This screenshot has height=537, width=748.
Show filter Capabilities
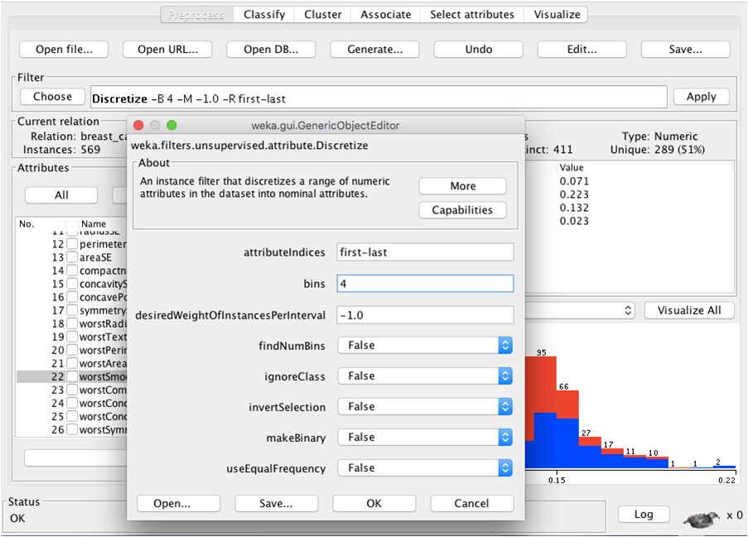click(463, 210)
